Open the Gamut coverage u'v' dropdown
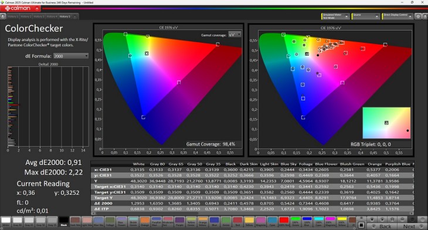The width and height of the screenshot is (428, 230). click(x=235, y=35)
